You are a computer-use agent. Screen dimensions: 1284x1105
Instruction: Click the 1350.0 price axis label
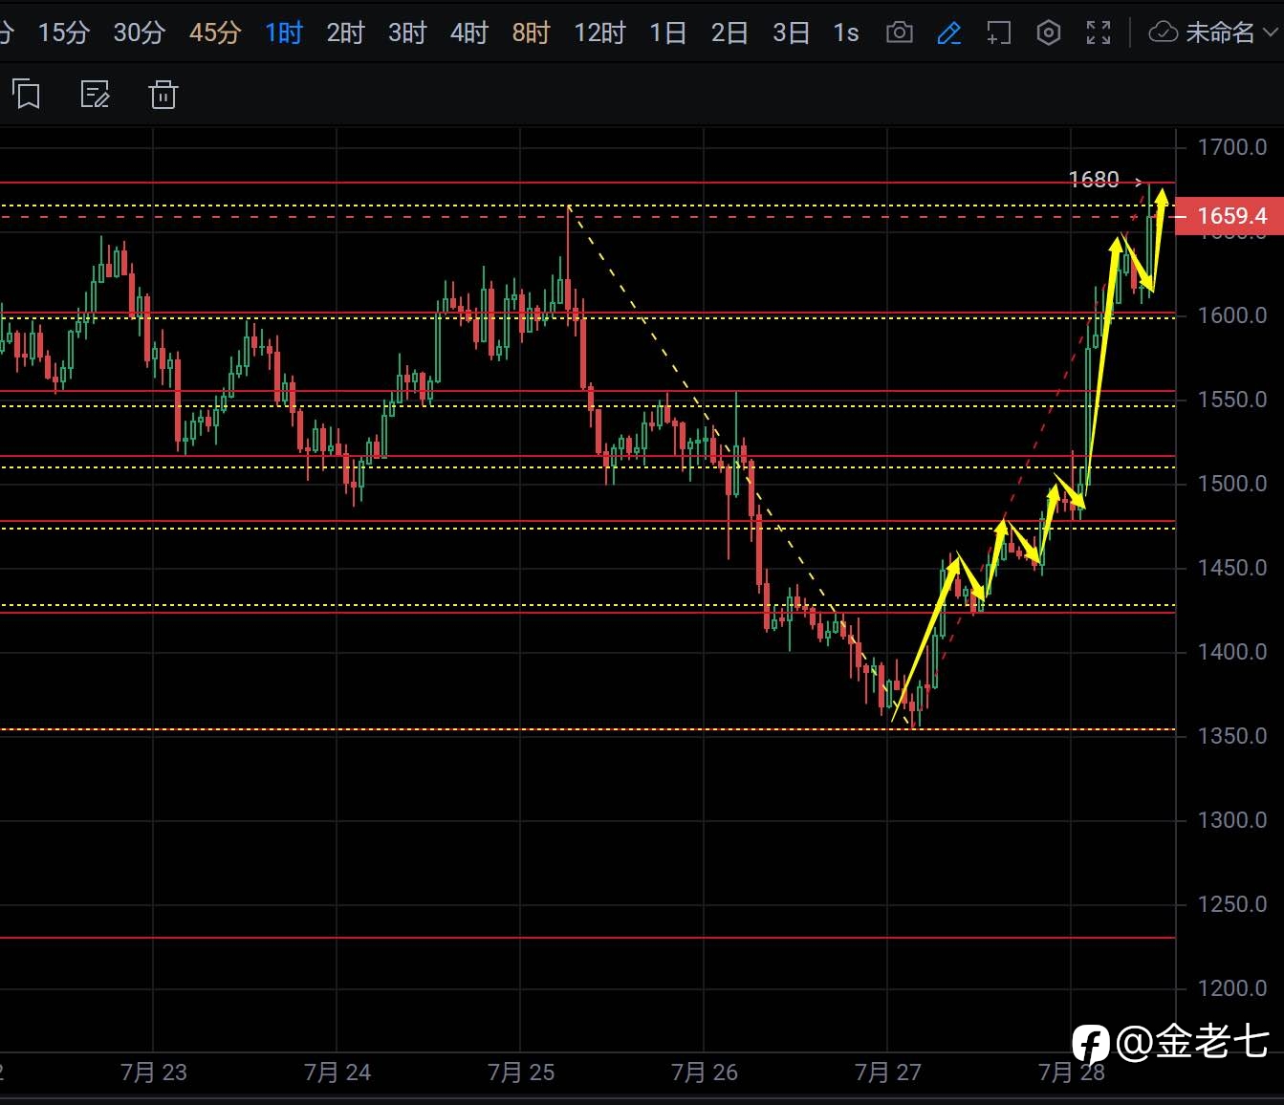click(x=1233, y=736)
